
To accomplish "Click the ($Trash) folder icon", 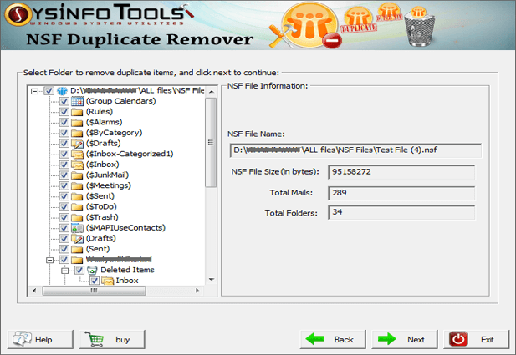I will (x=77, y=217).
